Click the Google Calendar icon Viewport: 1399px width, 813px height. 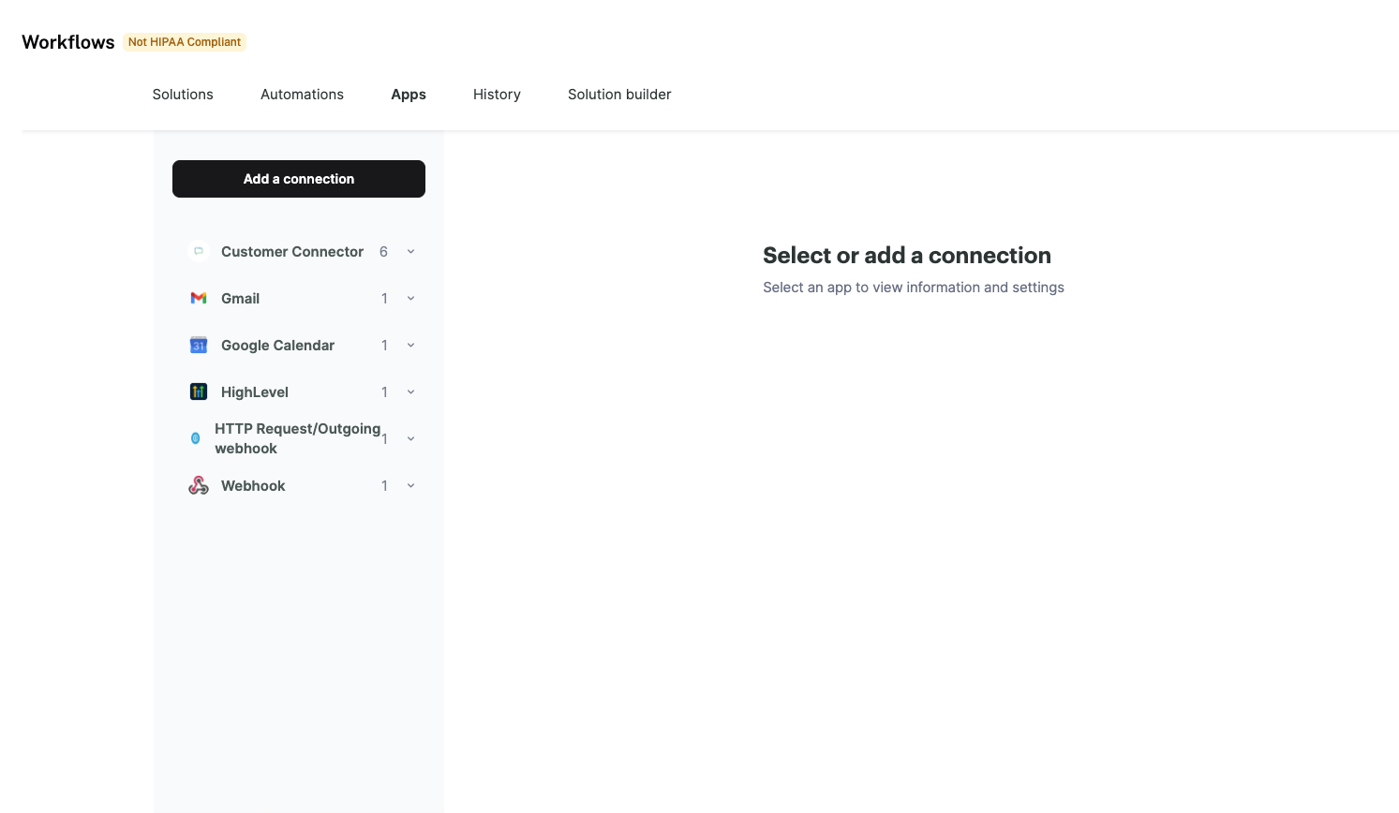click(x=199, y=345)
